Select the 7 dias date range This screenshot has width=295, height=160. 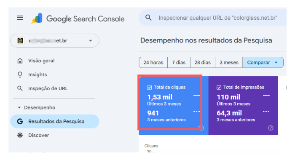[x=179, y=62]
